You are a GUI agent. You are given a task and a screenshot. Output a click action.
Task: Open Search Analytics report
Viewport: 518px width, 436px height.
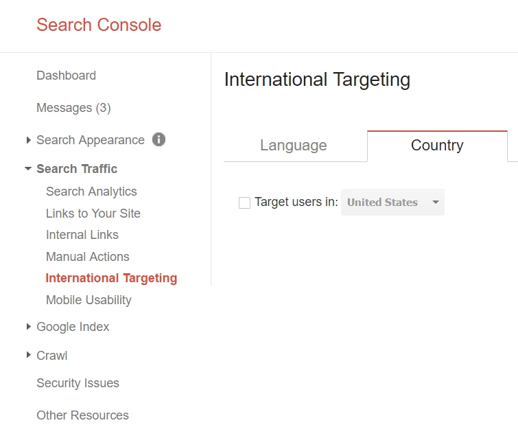click(91, 192)
